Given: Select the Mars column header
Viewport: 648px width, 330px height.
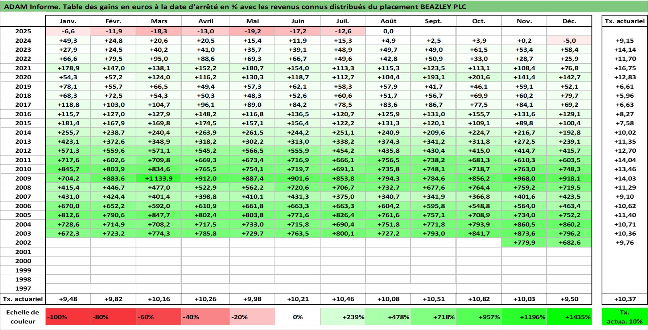Looking at the screenshot, I should coord(159,21).
